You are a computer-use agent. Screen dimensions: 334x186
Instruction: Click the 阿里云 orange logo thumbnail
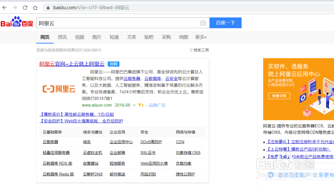tap(59, 89)
